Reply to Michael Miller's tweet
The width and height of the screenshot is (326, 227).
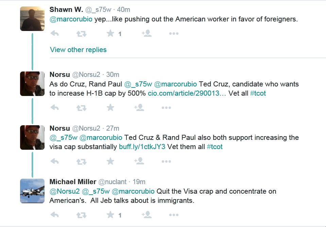click(x=54, y=215)
